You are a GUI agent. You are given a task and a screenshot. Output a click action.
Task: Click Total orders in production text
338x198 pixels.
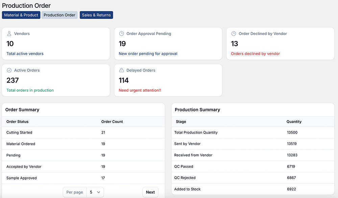[30, 90]
